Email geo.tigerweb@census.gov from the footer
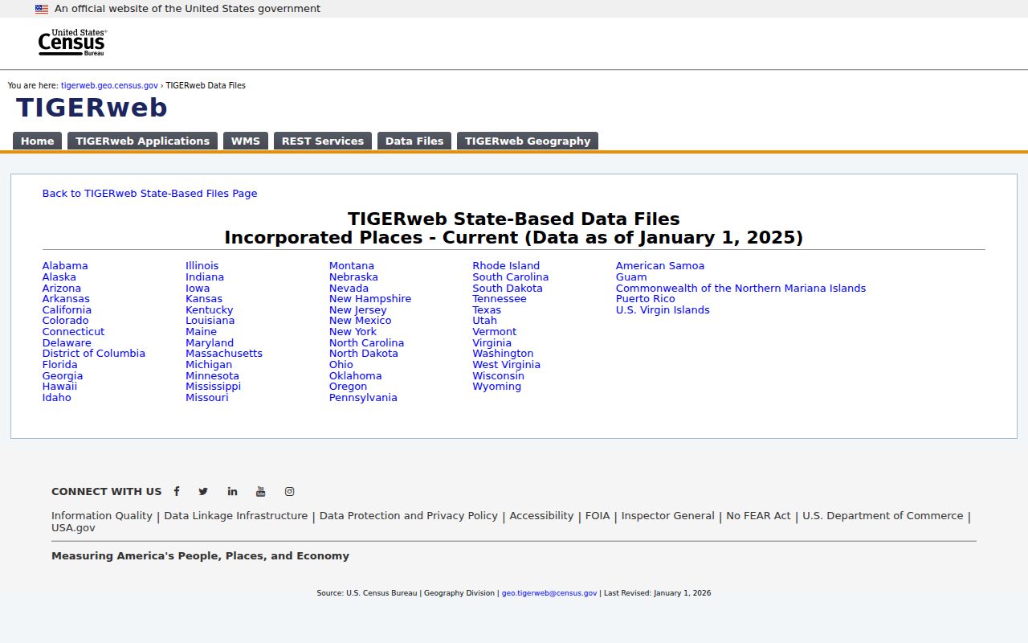This screenshot has width=1028, height=643. [549, 593]
